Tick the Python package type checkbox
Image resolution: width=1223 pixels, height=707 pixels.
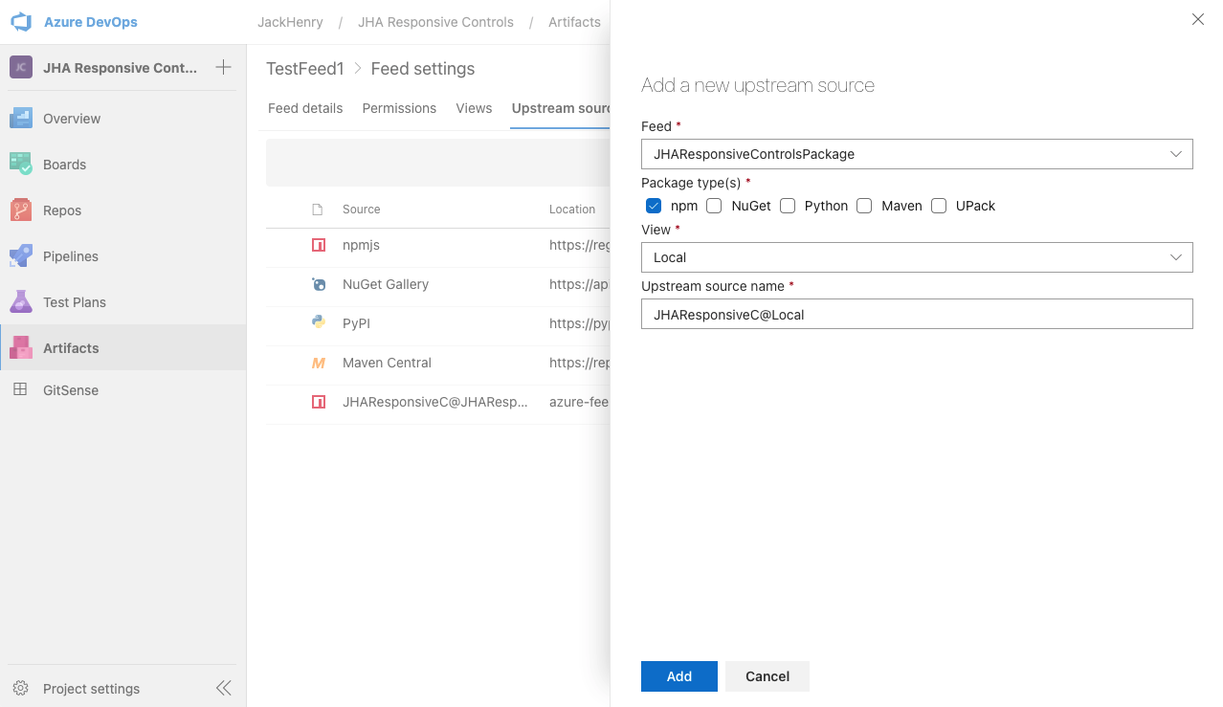(x=788, y=206)
